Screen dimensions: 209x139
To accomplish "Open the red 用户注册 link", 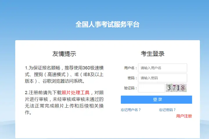I will coord(184,116).
